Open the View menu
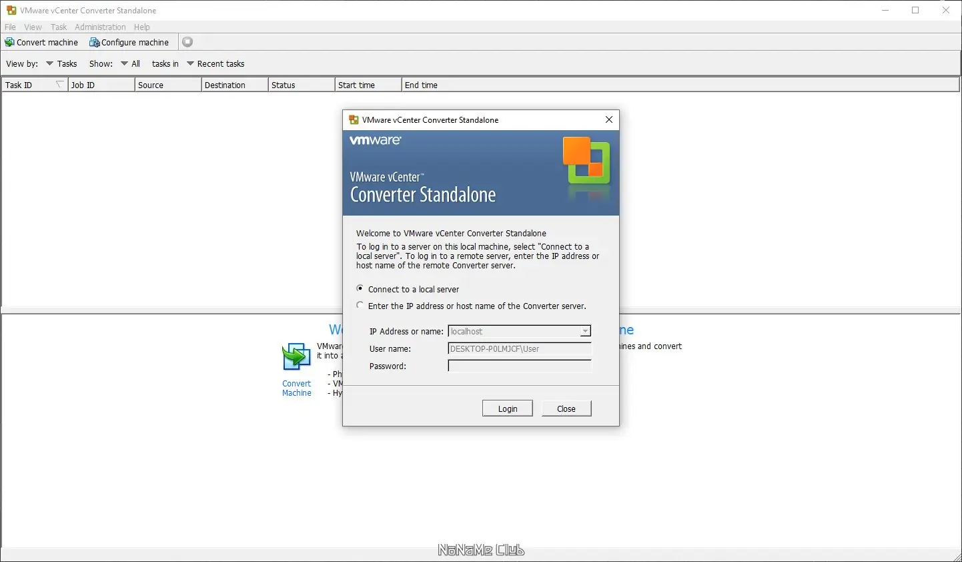This screenshot has height=562, width=962. [x=33, y=27]
